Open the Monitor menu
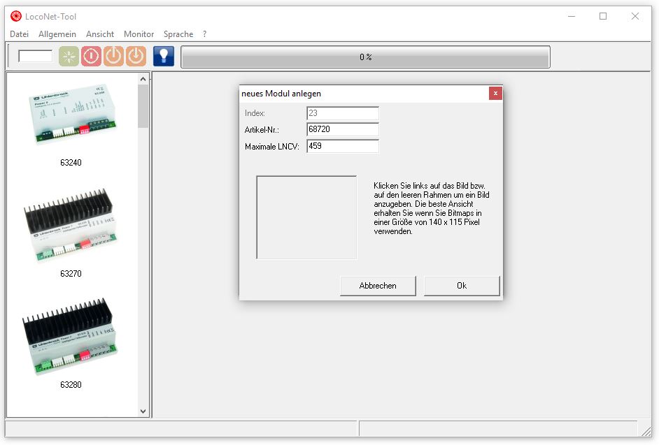This screenshot has width=659, height=445. coord(139,34)
